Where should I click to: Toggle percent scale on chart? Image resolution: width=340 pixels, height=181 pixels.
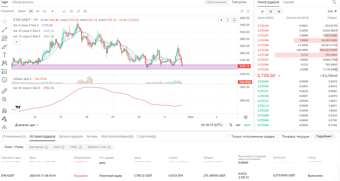click(231, 125)
